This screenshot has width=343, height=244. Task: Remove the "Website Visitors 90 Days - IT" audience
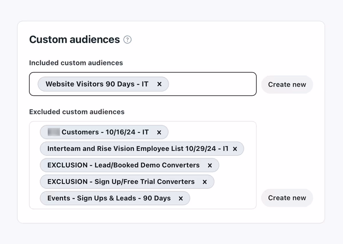click(160, 84)
